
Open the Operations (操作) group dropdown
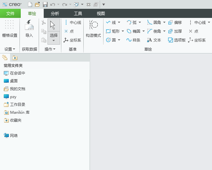click(50, 49)
